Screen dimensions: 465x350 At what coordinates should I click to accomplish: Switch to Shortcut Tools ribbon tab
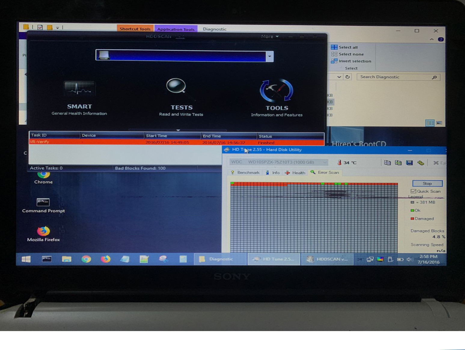pyautogui.click(x=135, y=29)
